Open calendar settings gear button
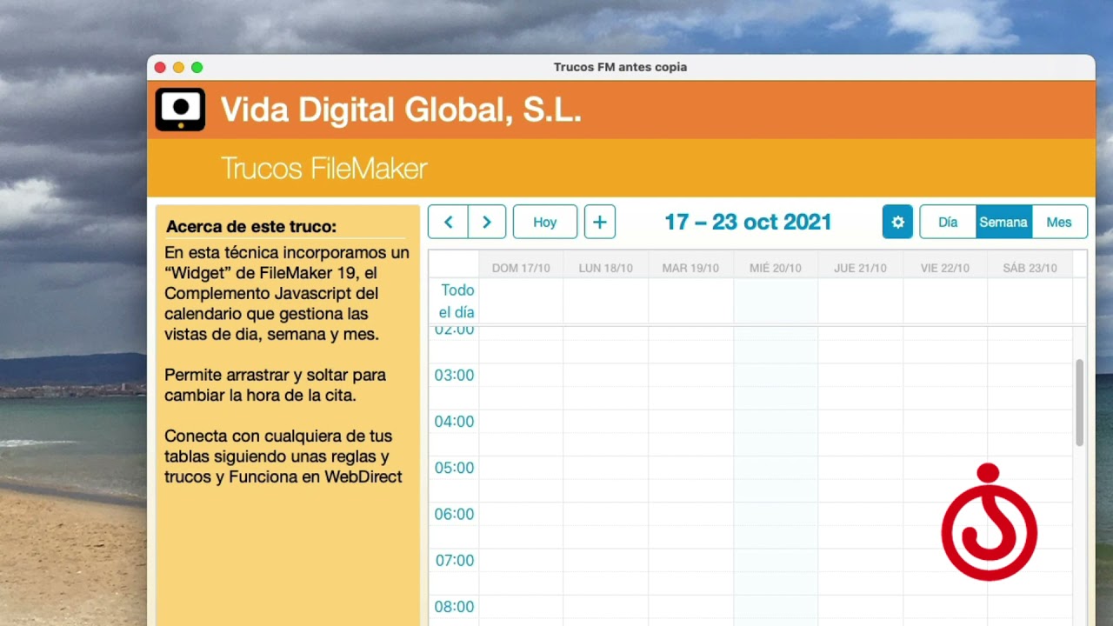 (897, 222)
